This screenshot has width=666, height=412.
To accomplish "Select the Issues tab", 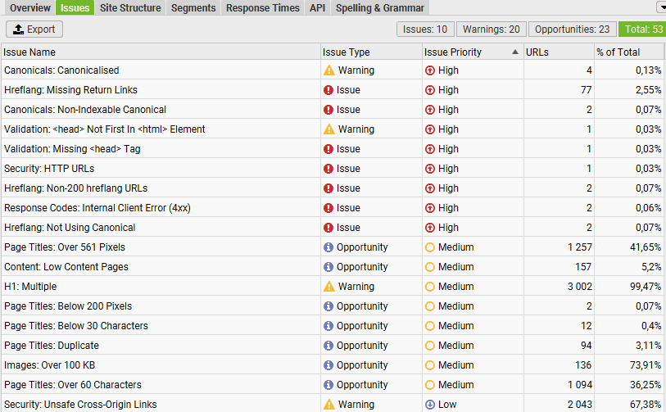I will [x=75, y=7].
